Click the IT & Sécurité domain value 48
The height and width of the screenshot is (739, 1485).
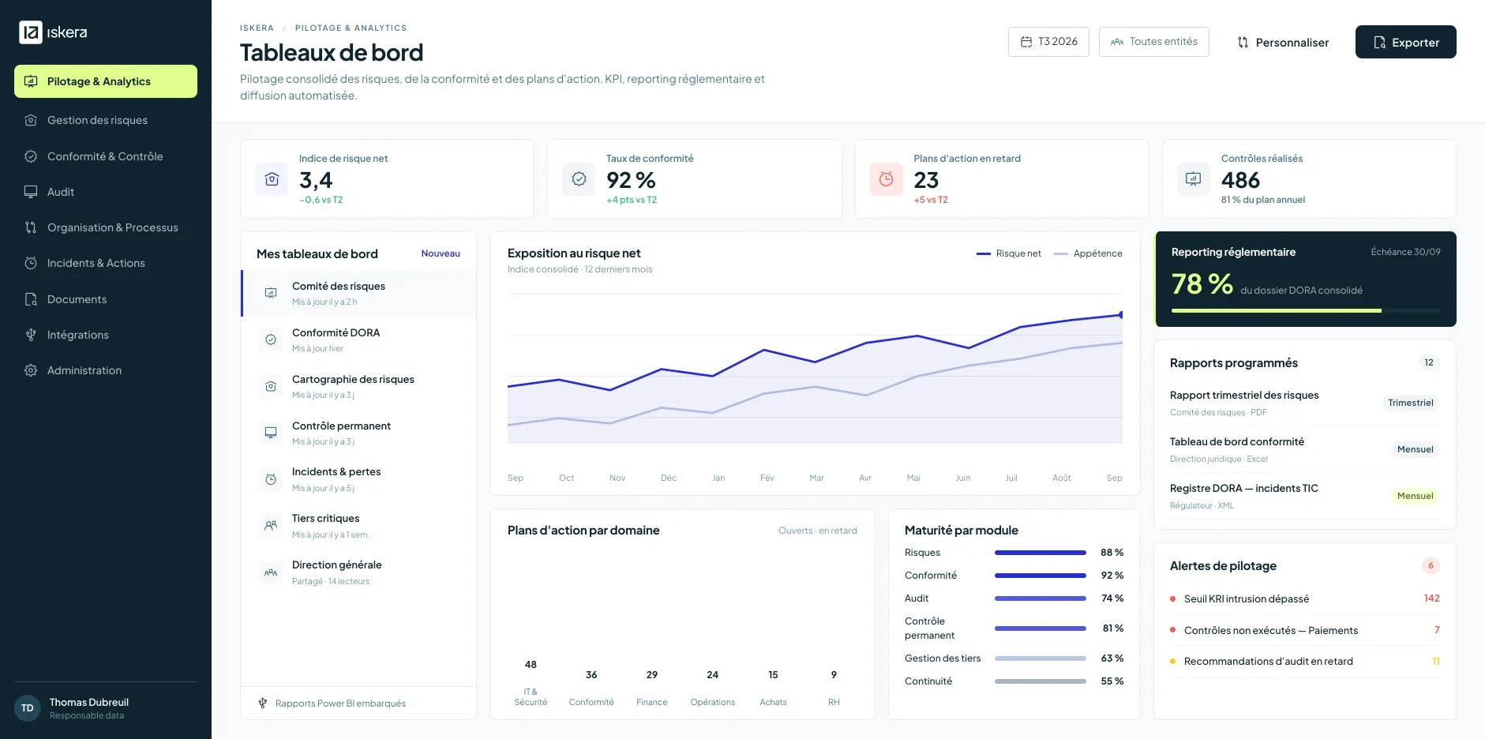click(x=531, y=665)
